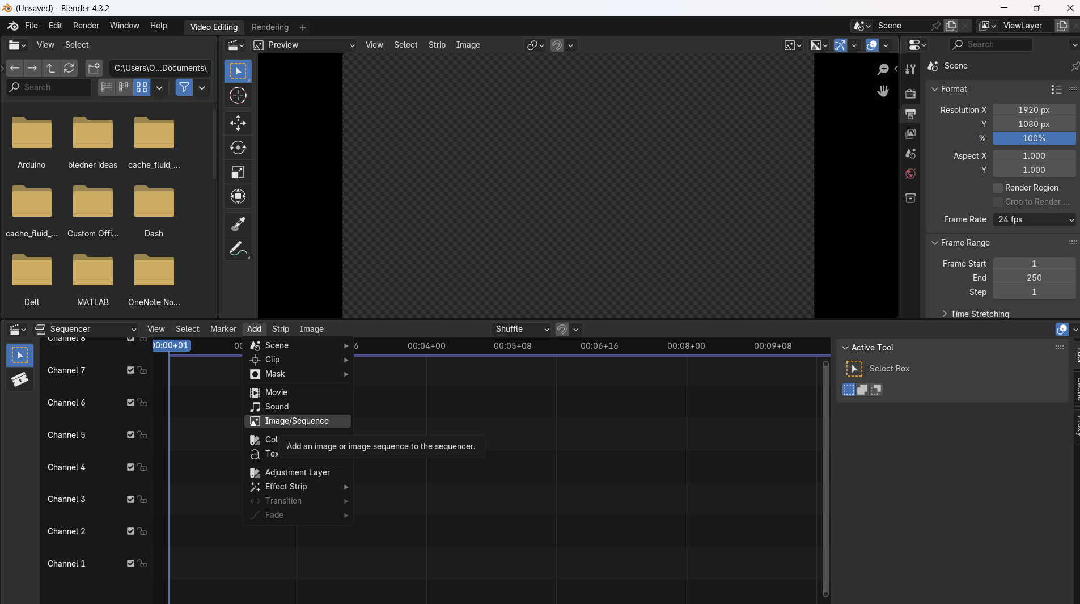
Task: Create a new directory
Action: 94,68
